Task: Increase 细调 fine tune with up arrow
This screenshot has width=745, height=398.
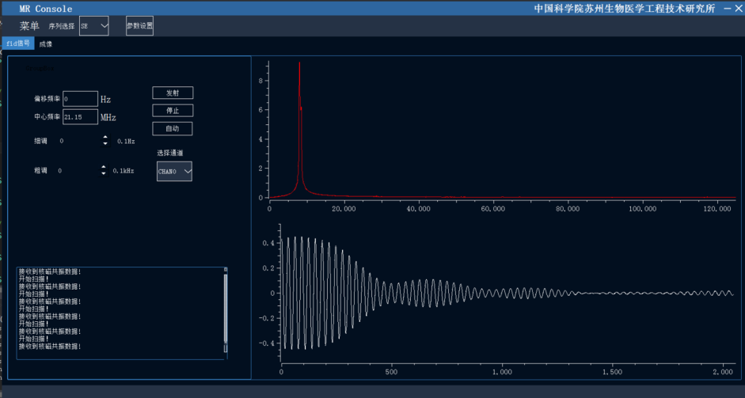Action: tap(105, 138)
